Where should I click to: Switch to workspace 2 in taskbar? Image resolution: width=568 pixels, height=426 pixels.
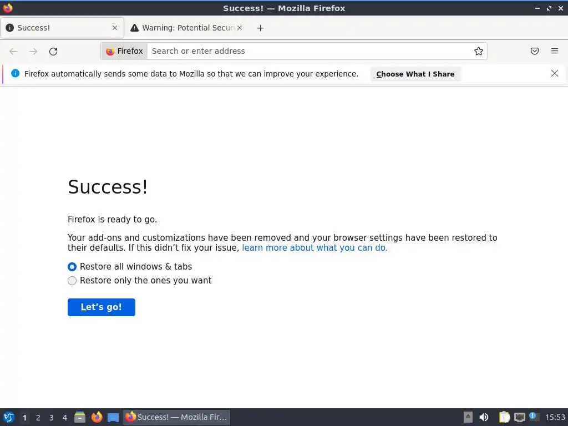[x=38, y=418]
